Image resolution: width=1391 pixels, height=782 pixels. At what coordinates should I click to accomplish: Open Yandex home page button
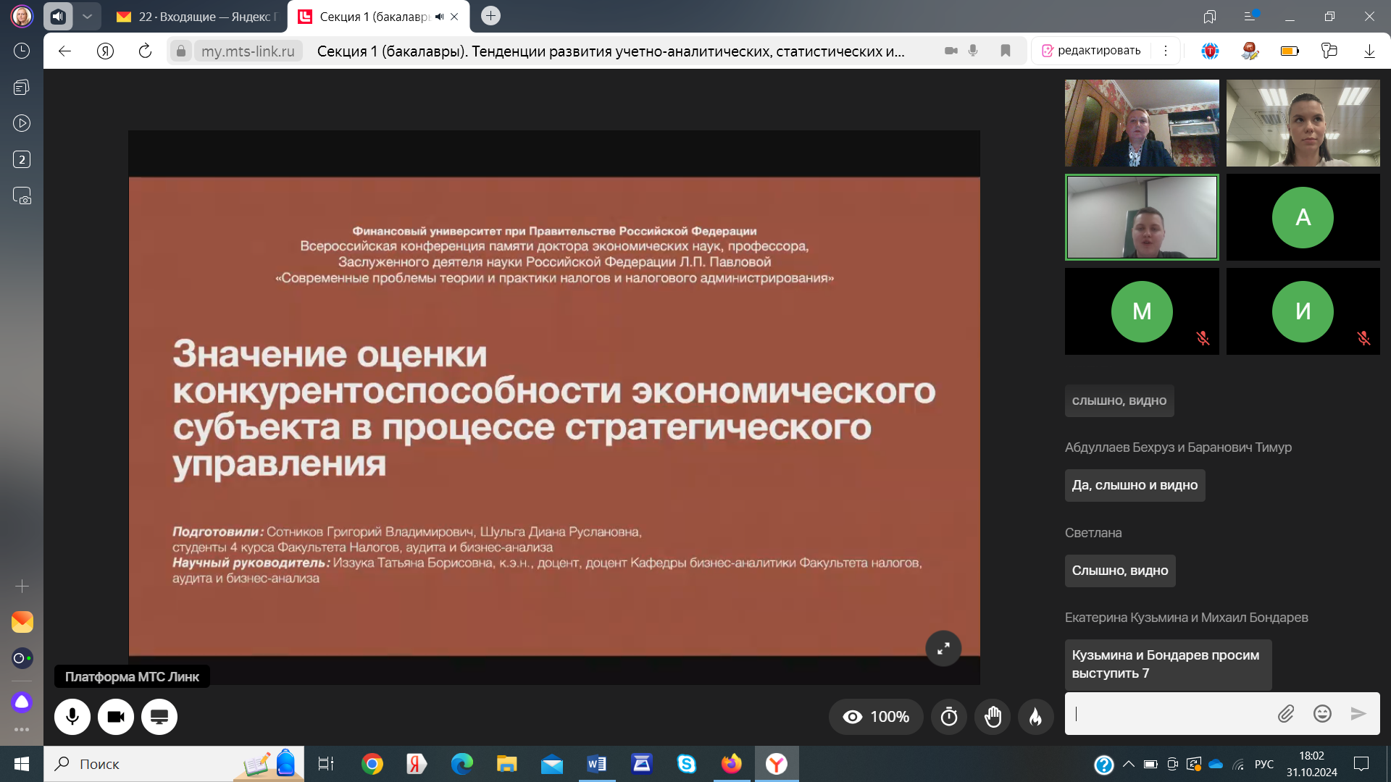[105, 51]
